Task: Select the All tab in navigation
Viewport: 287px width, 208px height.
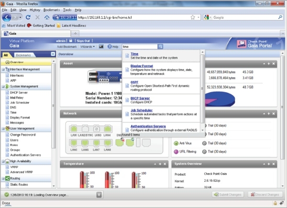Action: pos(6,55)
